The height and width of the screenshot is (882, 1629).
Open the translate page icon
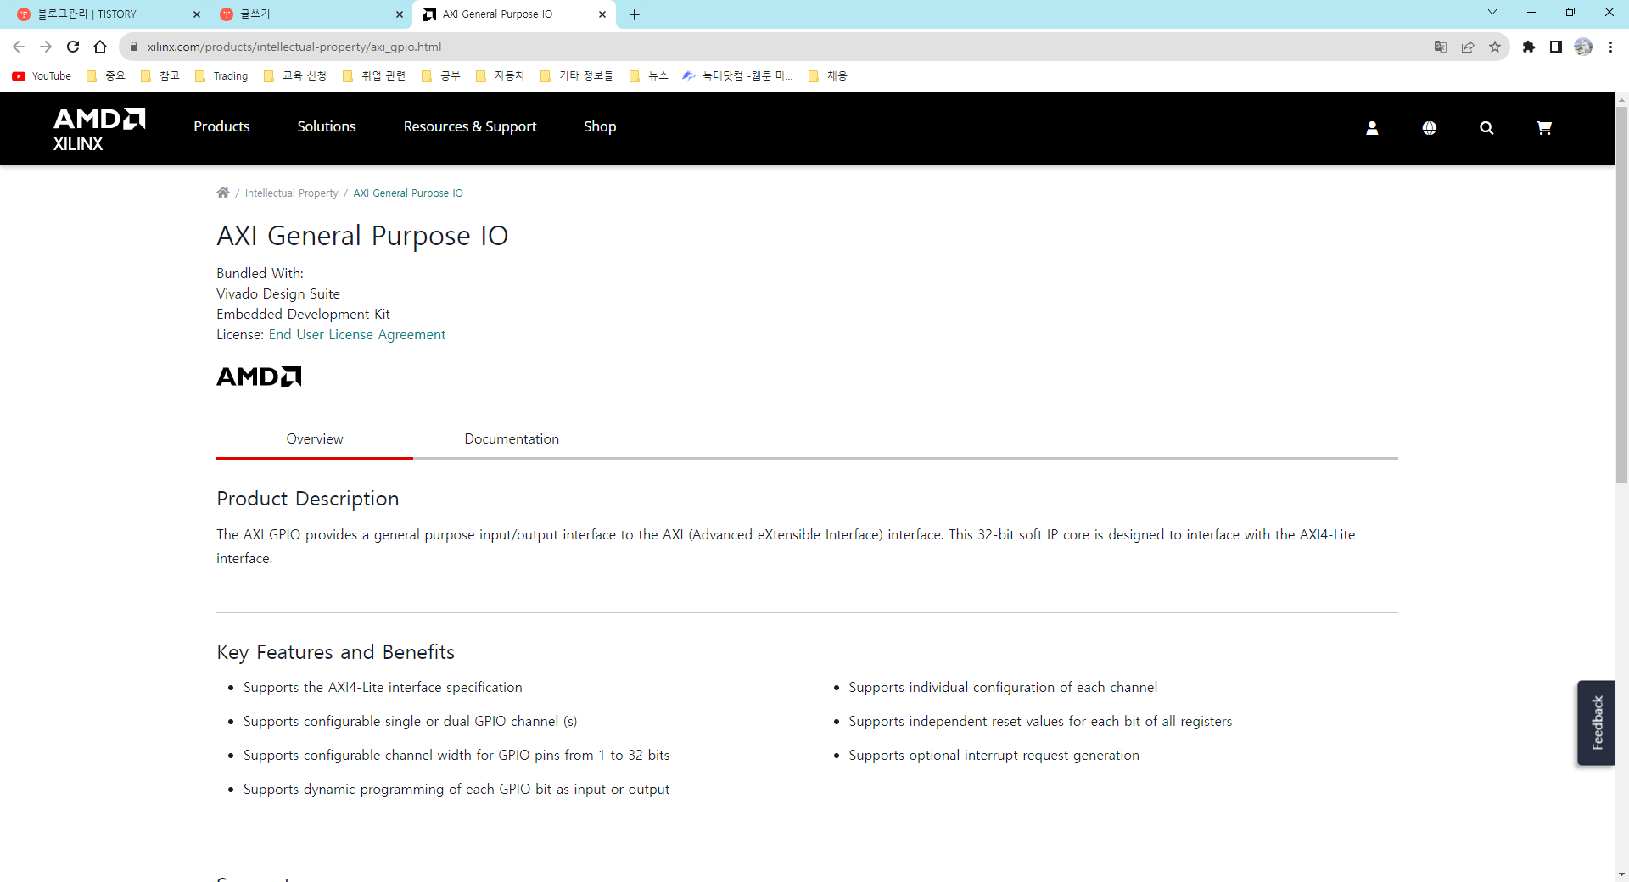point(1441,47)
